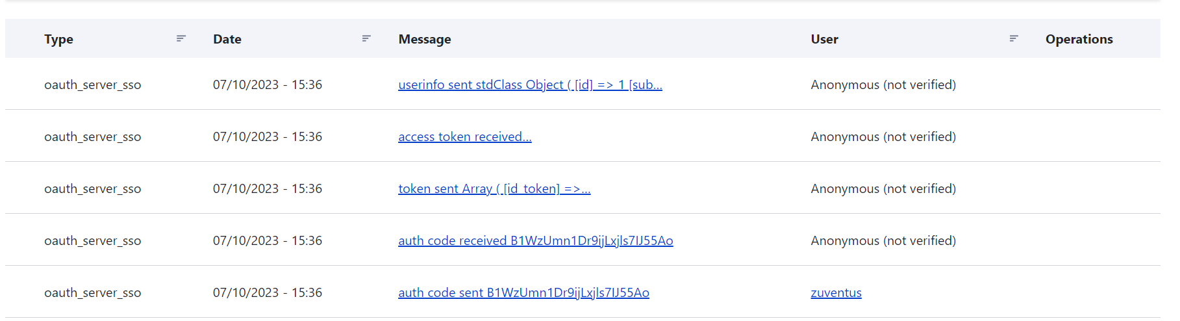Click Anonymous user in access token row
This screenshot has height=321, width=1180.
(x=883, y=137)
